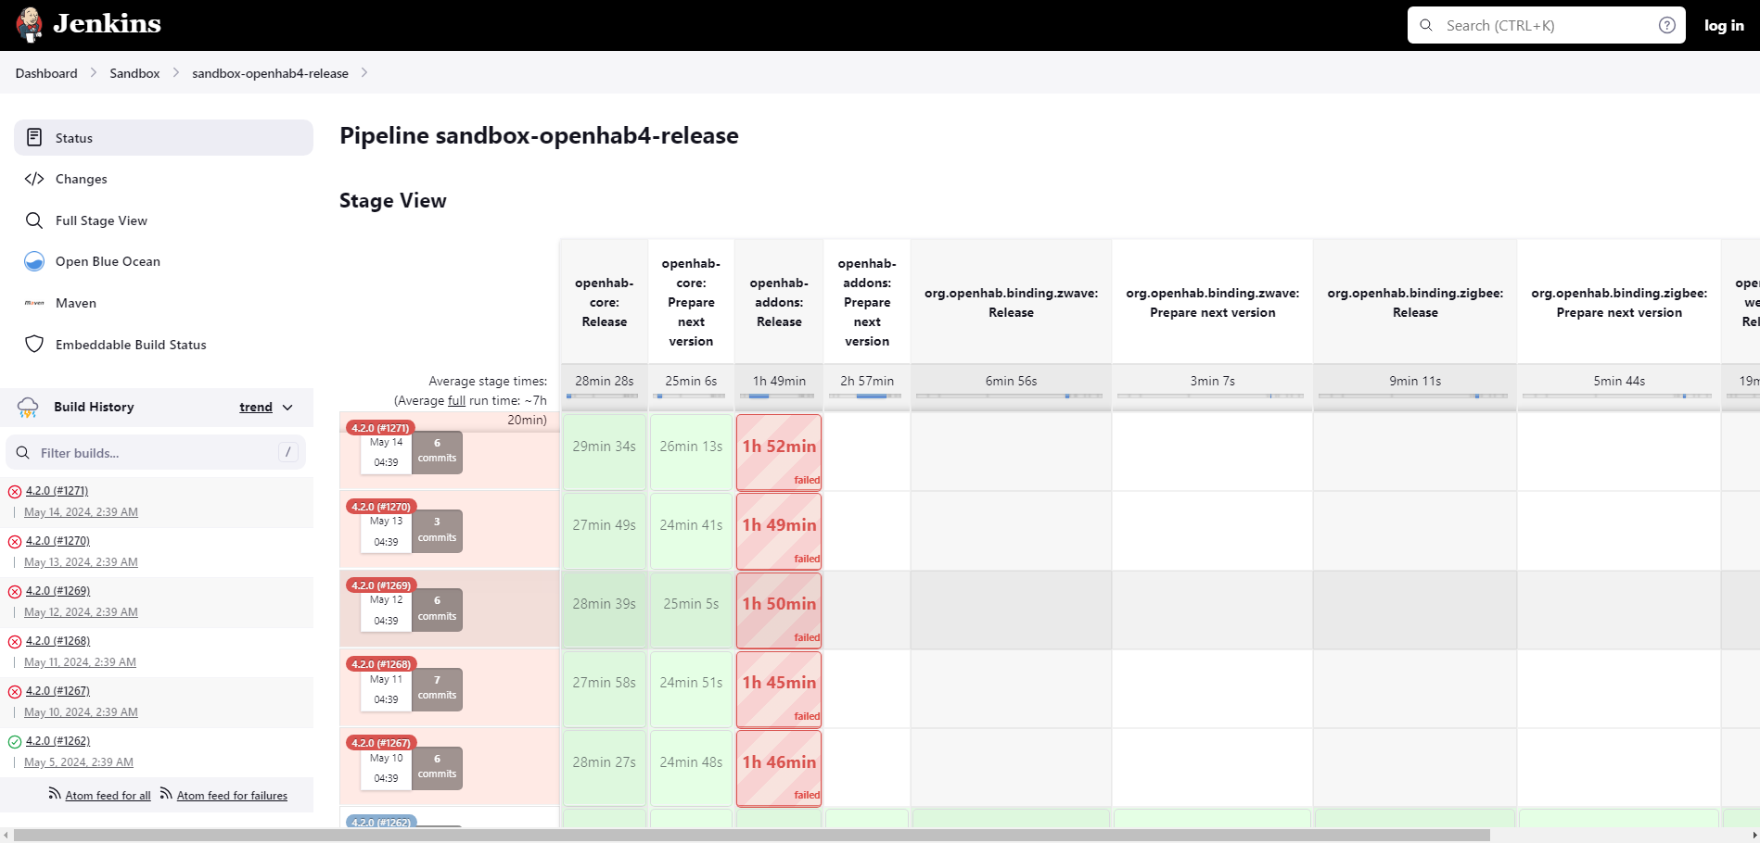Click success status icon for build #1262

click(15, 742)
